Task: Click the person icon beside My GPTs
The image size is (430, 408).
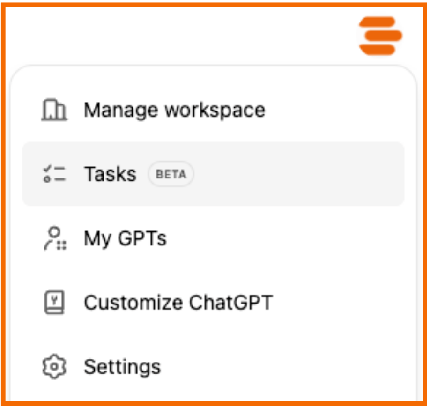Action: pyautogui.click(x=54, y=238)
